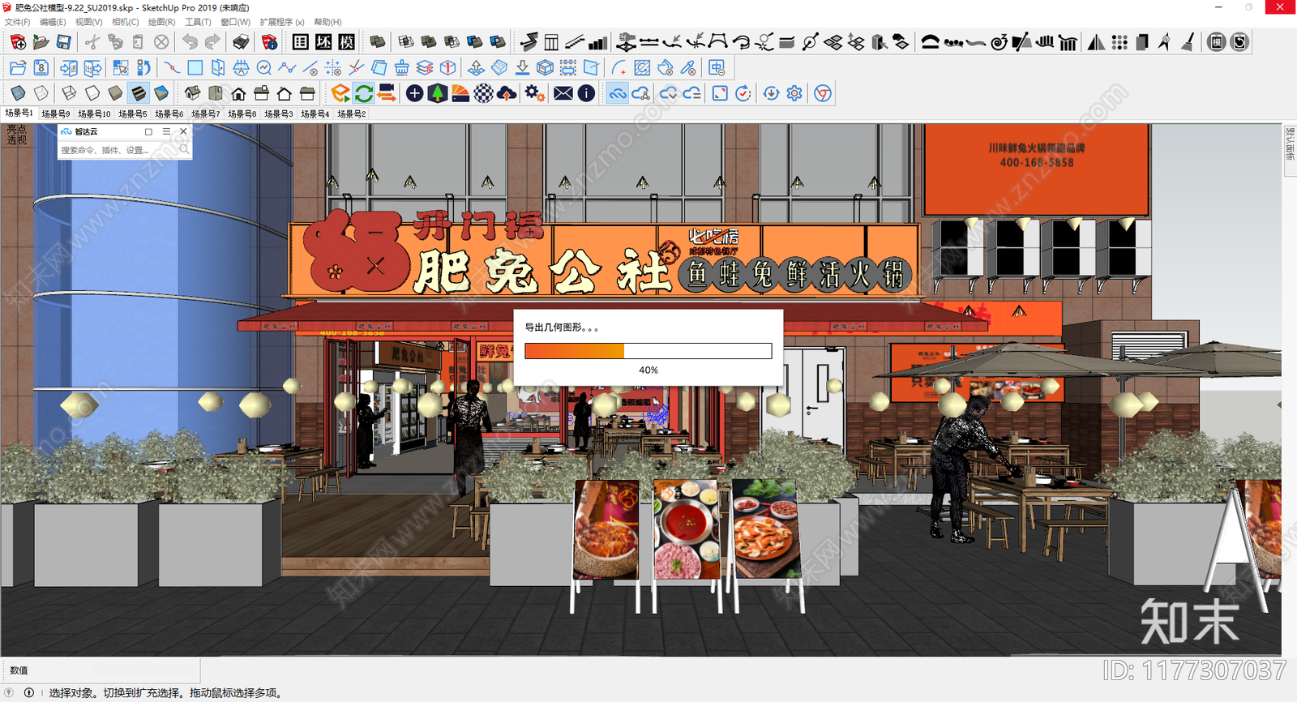Click the dotted grid array icon
Image resolution: width=1297 pixels, height=702 pixels.
tap(1119, 42)
